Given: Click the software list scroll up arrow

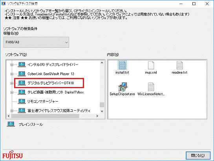Looking at the screenshot, I should pos(102,63).
